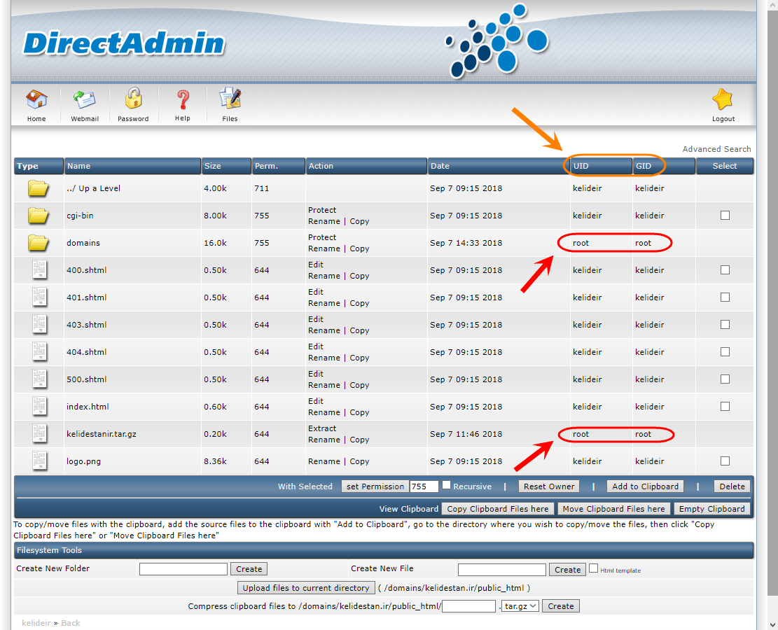This screenshot has height=630, width=778.
Task: Open the Home icon in toolbar
Action: click(x=36, y=99)
